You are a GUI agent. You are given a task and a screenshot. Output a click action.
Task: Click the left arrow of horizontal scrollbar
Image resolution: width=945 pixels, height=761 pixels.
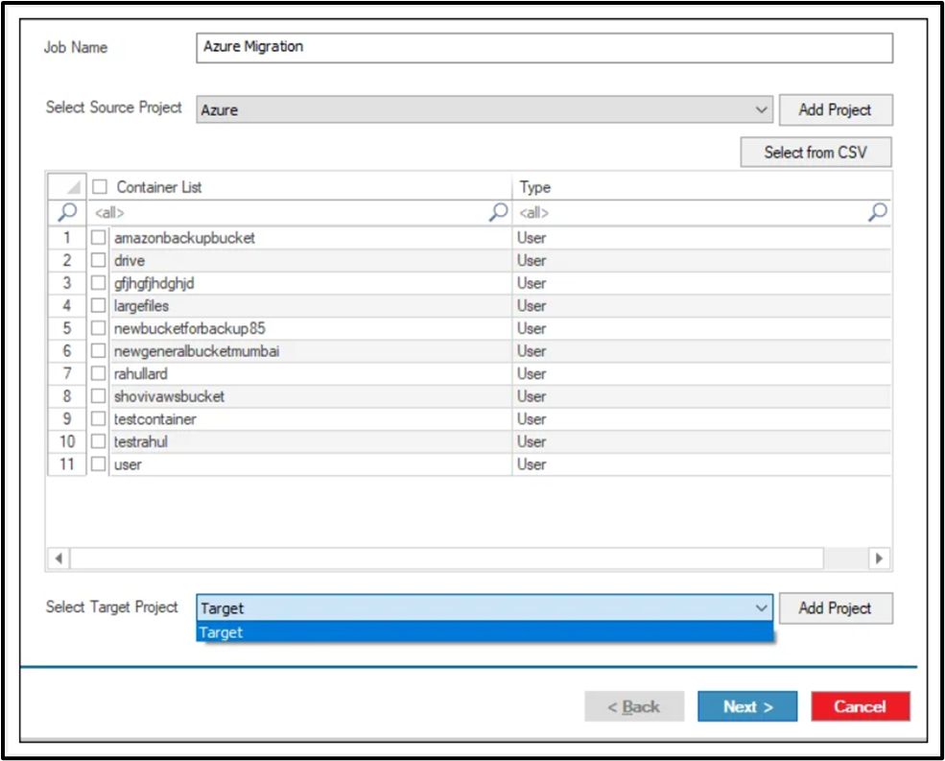59,559
